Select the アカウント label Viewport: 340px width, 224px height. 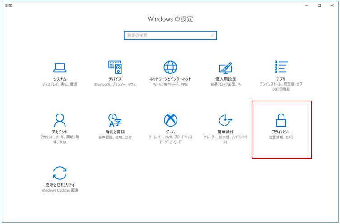tap(60, 132)
